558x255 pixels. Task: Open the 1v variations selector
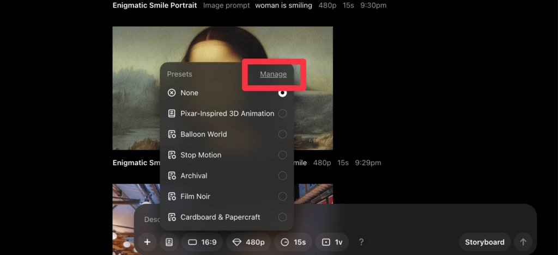[x=332, y=242]
